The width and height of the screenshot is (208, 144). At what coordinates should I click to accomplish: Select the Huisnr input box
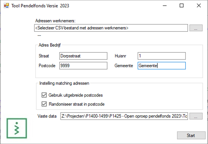[x=161, y=56]
